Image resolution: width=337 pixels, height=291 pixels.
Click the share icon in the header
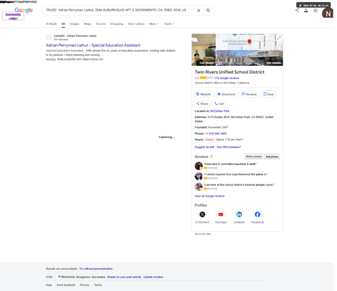[x=297, y=10]
